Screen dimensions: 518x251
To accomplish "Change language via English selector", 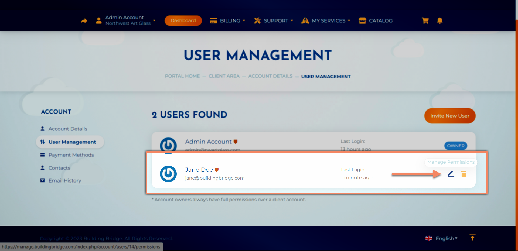I will [442, 239].
